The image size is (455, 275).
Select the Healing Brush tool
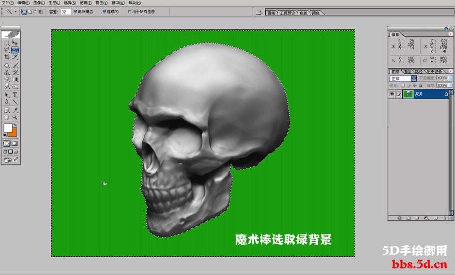7,66
